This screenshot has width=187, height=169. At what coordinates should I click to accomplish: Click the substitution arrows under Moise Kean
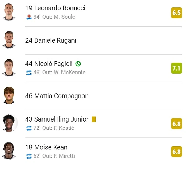point(29,156)
